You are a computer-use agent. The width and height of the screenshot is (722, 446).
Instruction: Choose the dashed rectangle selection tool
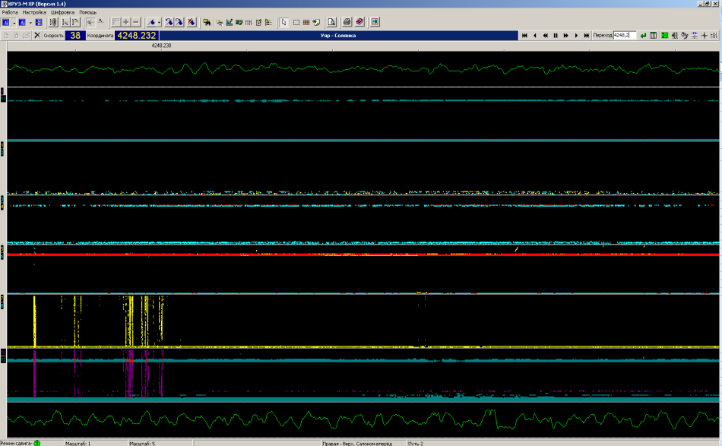(x=295, y=22)
